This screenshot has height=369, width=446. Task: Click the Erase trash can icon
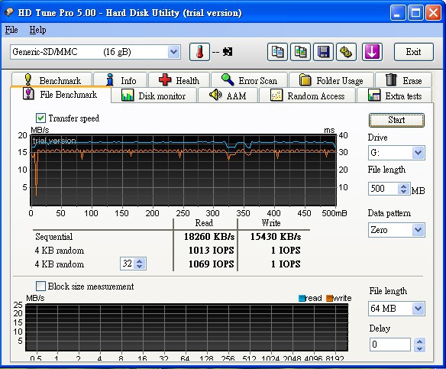[x=391, y=79]
